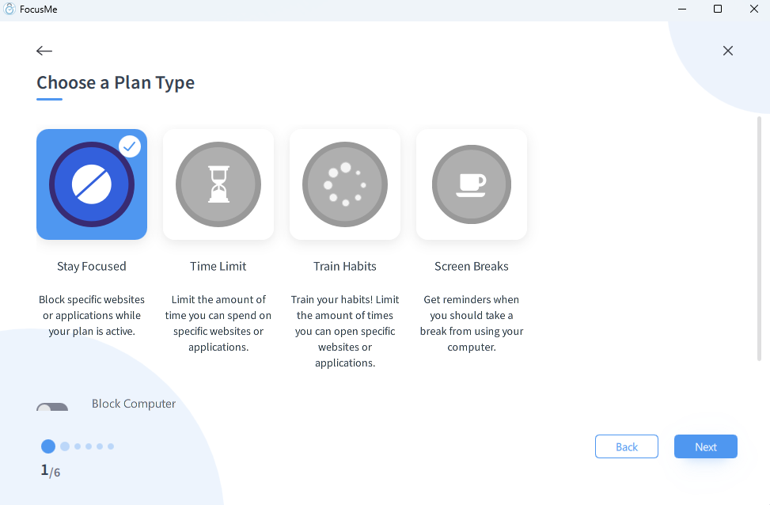Click the vertical scrollbar on the right

759,237
